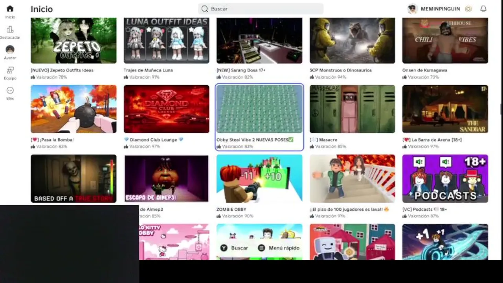Image resolution: width=503 pixels, height=283 pixels.
Task: Click the Inicio page heading
Action: coord(42,9)
